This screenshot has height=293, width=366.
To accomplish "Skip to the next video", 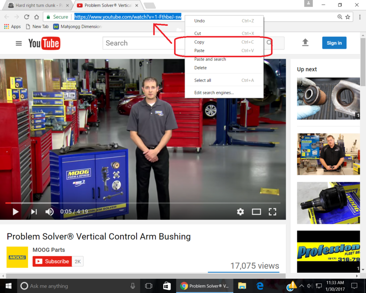I will [x=34, y=212].
